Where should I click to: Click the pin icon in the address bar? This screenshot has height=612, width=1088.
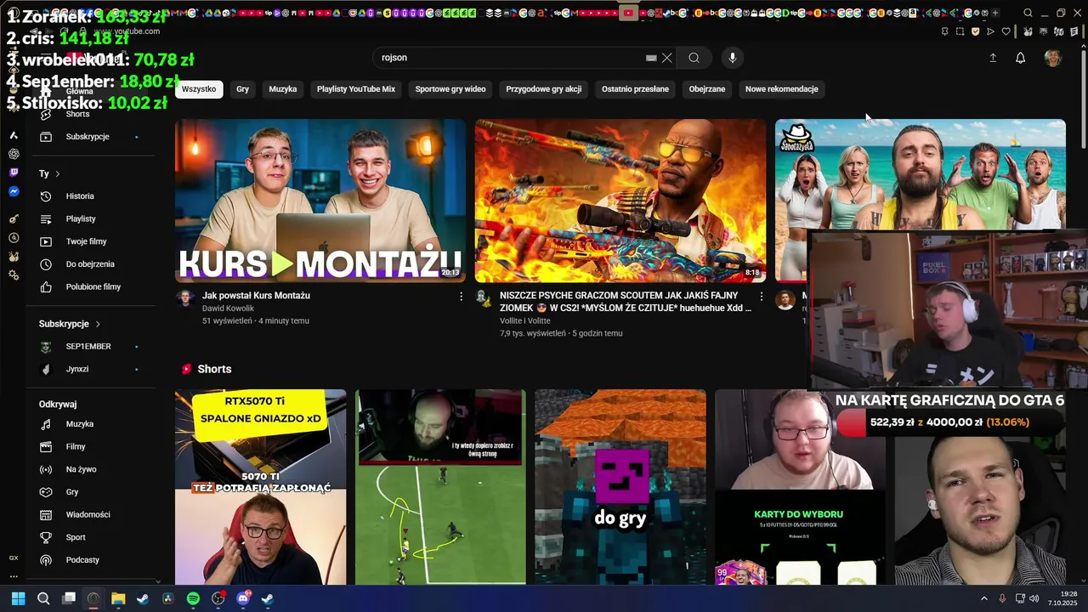coord(944,31)
